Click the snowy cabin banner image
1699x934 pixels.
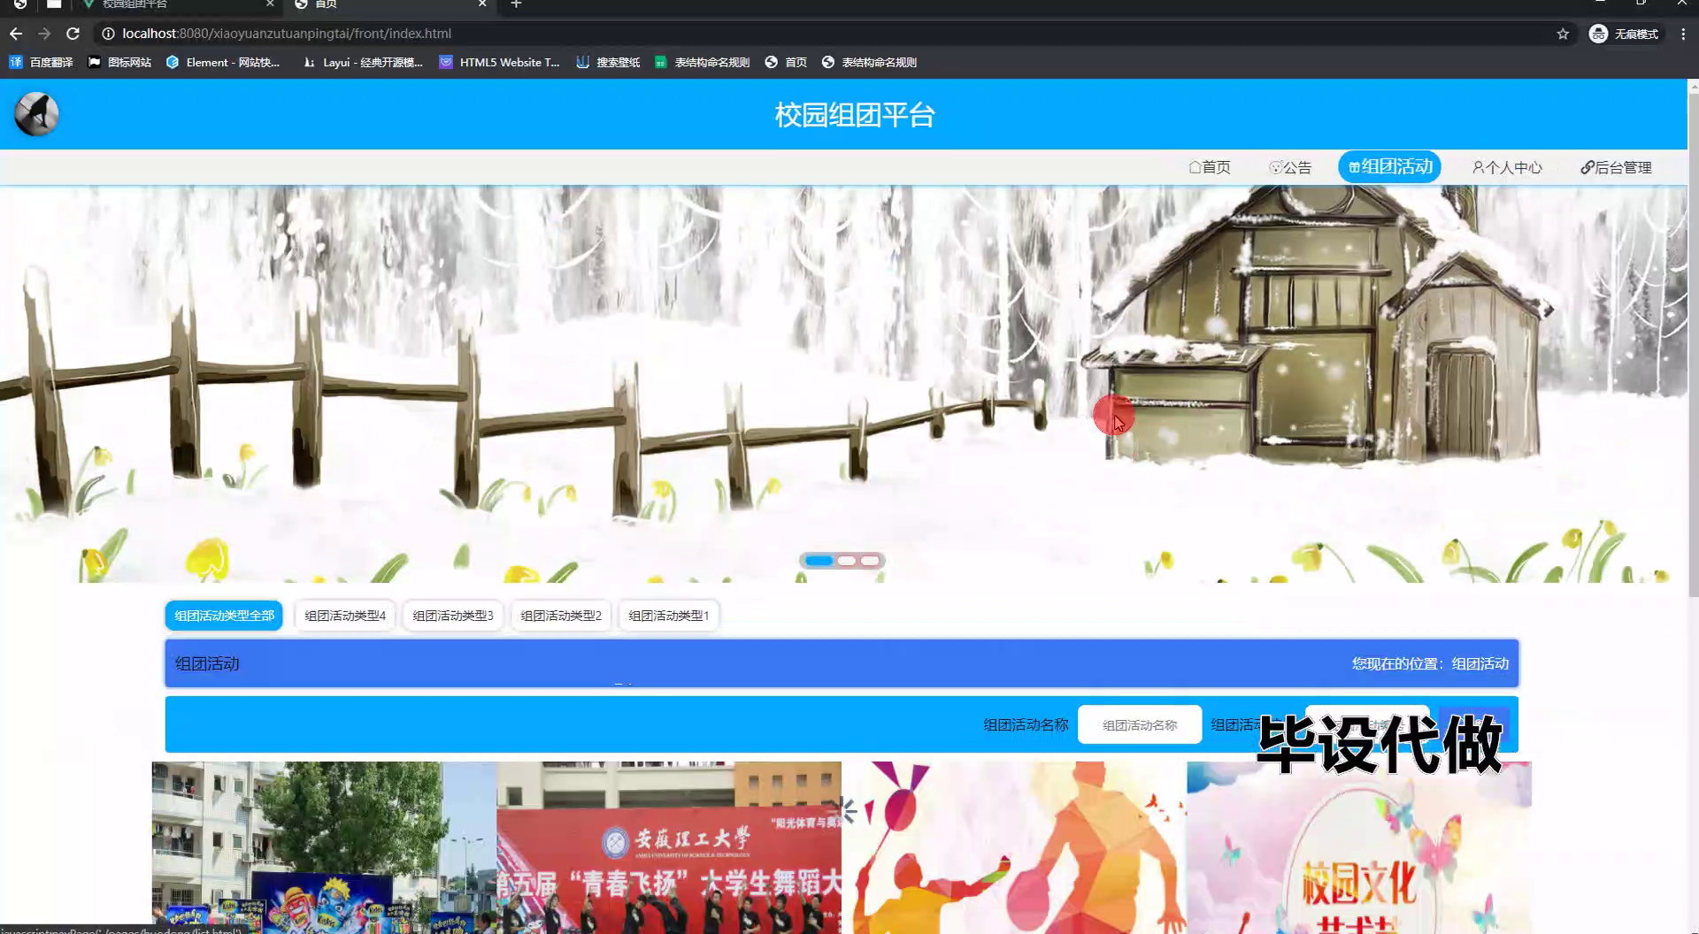tap(842, 383)
